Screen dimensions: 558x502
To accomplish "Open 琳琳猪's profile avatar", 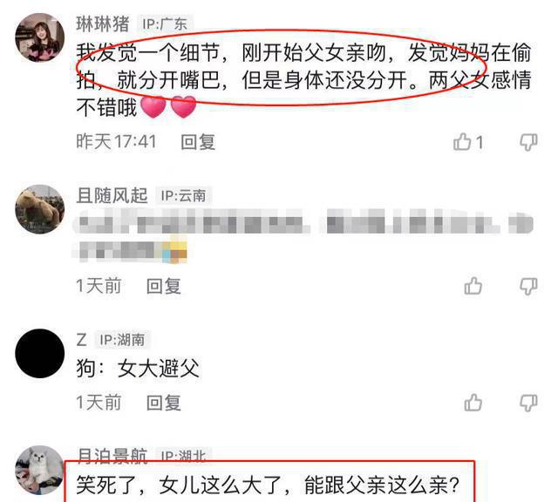I will pos(40,37).
